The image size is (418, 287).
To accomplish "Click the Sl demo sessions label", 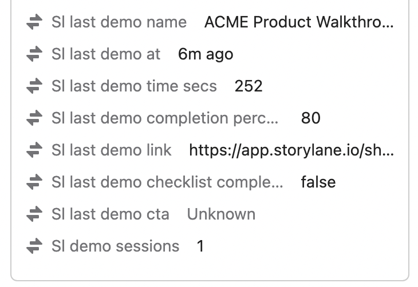I will (x=115, y=246).
